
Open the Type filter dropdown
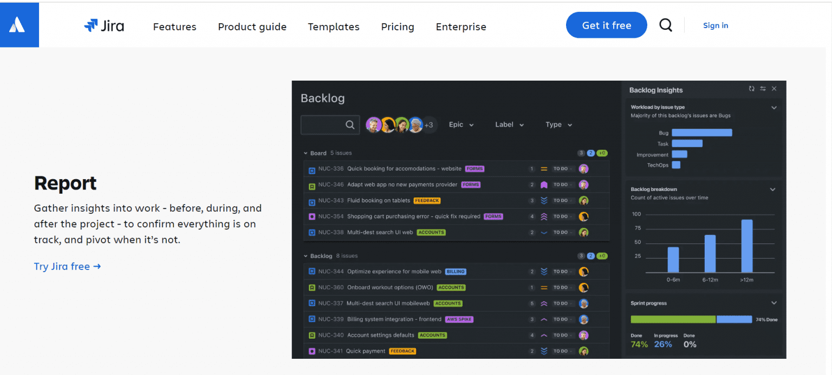pos(558,124)
